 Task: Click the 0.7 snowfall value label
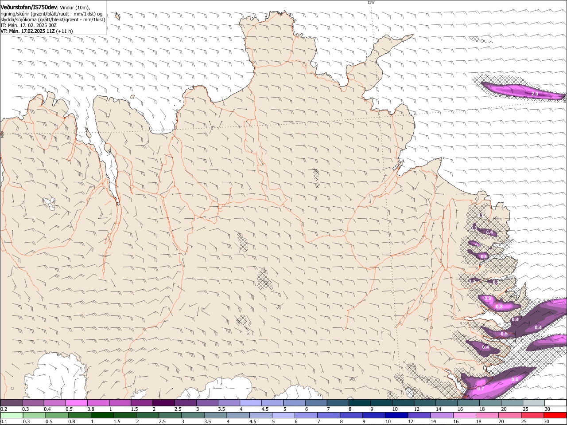tap(481, 389)
